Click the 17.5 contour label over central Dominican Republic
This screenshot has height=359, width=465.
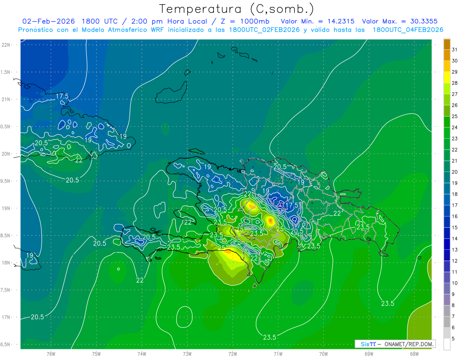pyautogui.click(x=291, y=205)
